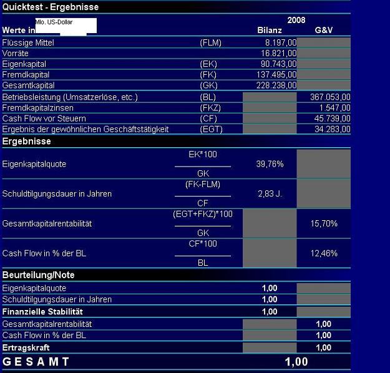Click the 'Finanzielle Stabilität' label
Viewport: 390px width, 373px height.
coord(42,312)
